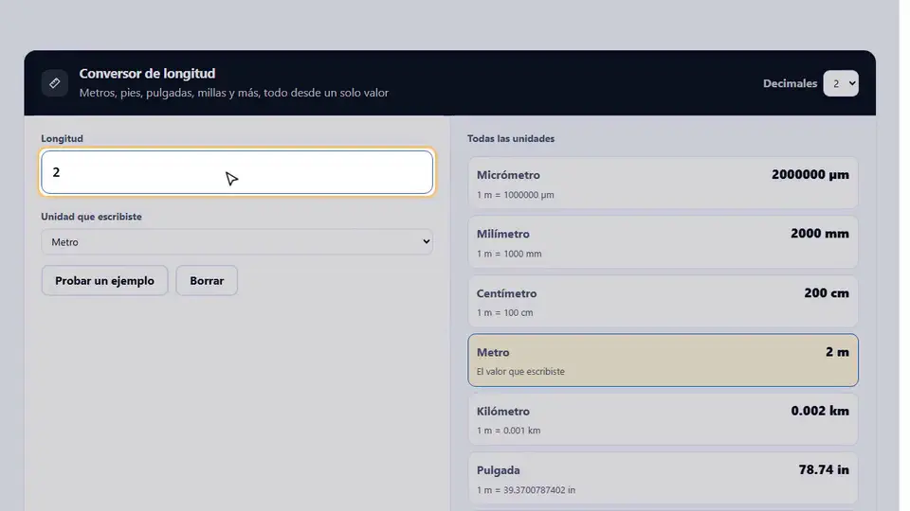Image resolution: width=910 pixels, height=511 pixels.
Task: Click the Unidad que escribiste label
Action: point(91,217)
